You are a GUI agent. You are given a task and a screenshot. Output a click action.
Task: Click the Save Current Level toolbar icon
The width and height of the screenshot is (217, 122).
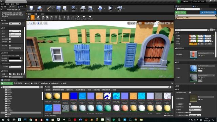(31, 8)
